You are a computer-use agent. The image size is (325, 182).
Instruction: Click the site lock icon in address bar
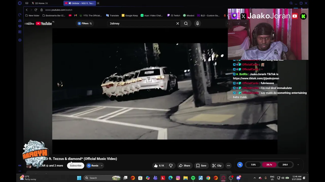coord(42,10)
